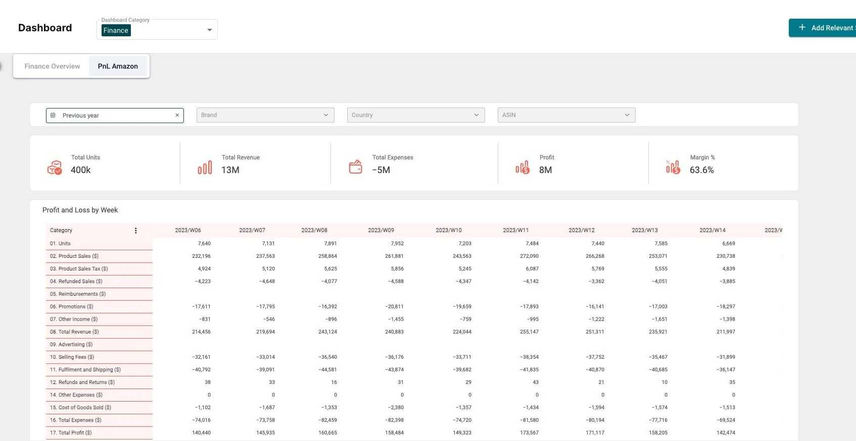Select the 08. Total Revenue ($) row

[x=99, y=332]
